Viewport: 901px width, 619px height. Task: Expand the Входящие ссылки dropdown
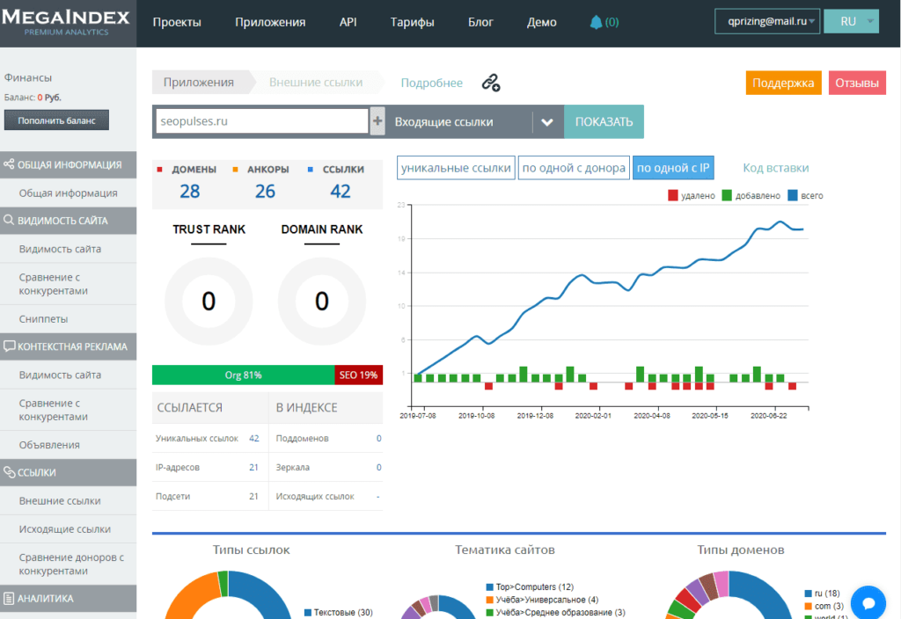pyautogui.click(x=547, y=121)
